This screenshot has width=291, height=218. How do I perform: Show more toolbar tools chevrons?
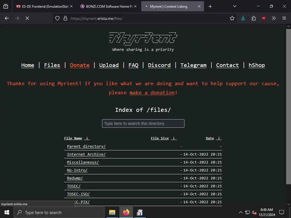tap(274, 18)
